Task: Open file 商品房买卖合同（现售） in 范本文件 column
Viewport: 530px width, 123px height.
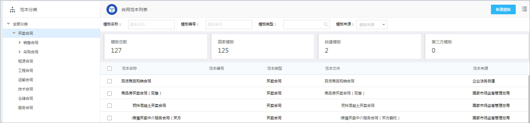Action: point(345,93)
